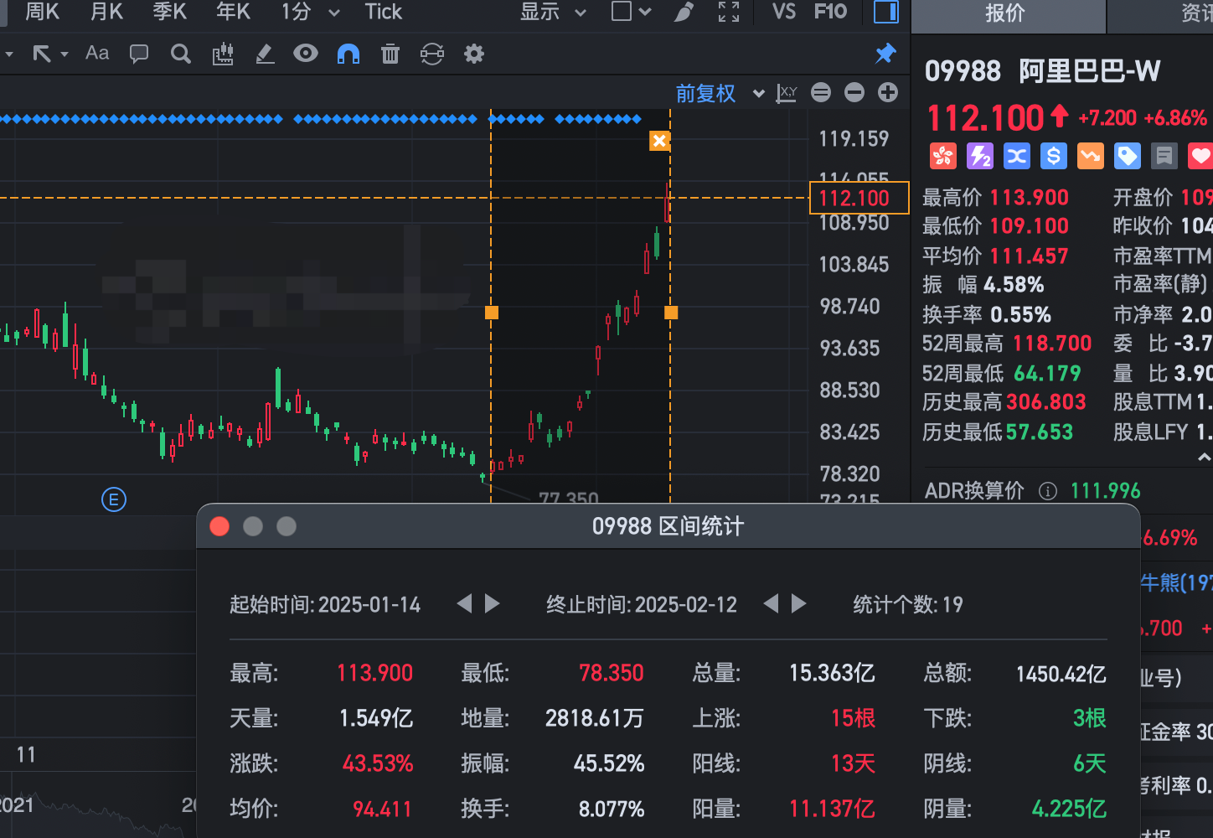Screen dimensions: 1213x838
Task: Click the gray bookmark note icon
Action: pyautogui.click(x=1164, y=156)
